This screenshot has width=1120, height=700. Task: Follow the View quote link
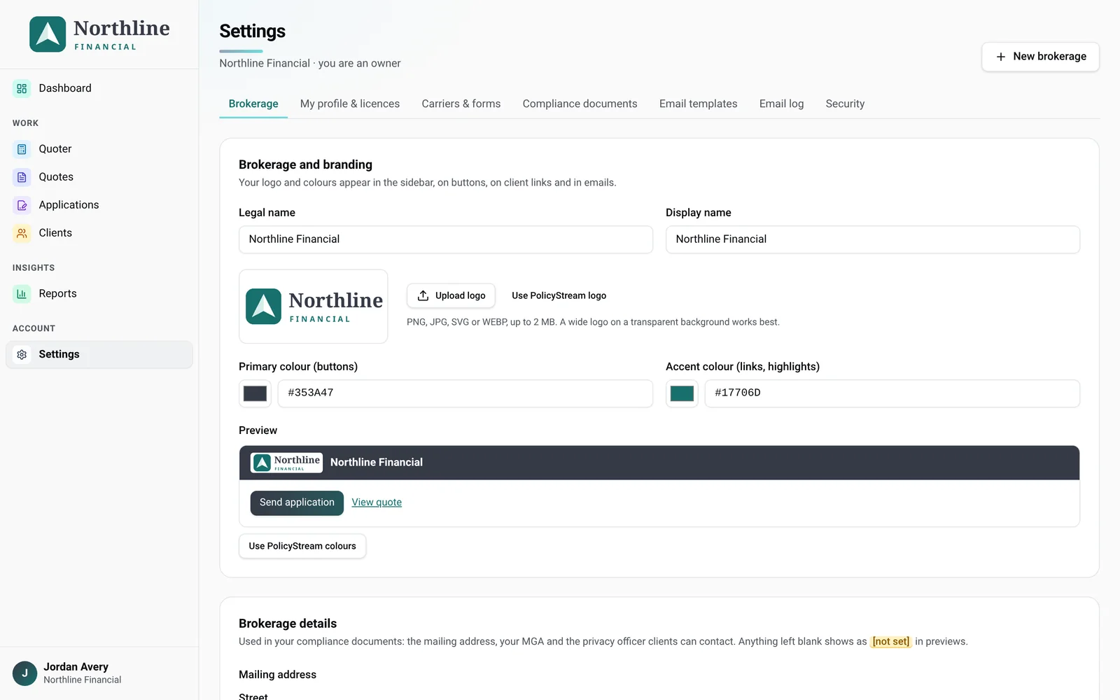pyautogui.click(x=377, y=503)
